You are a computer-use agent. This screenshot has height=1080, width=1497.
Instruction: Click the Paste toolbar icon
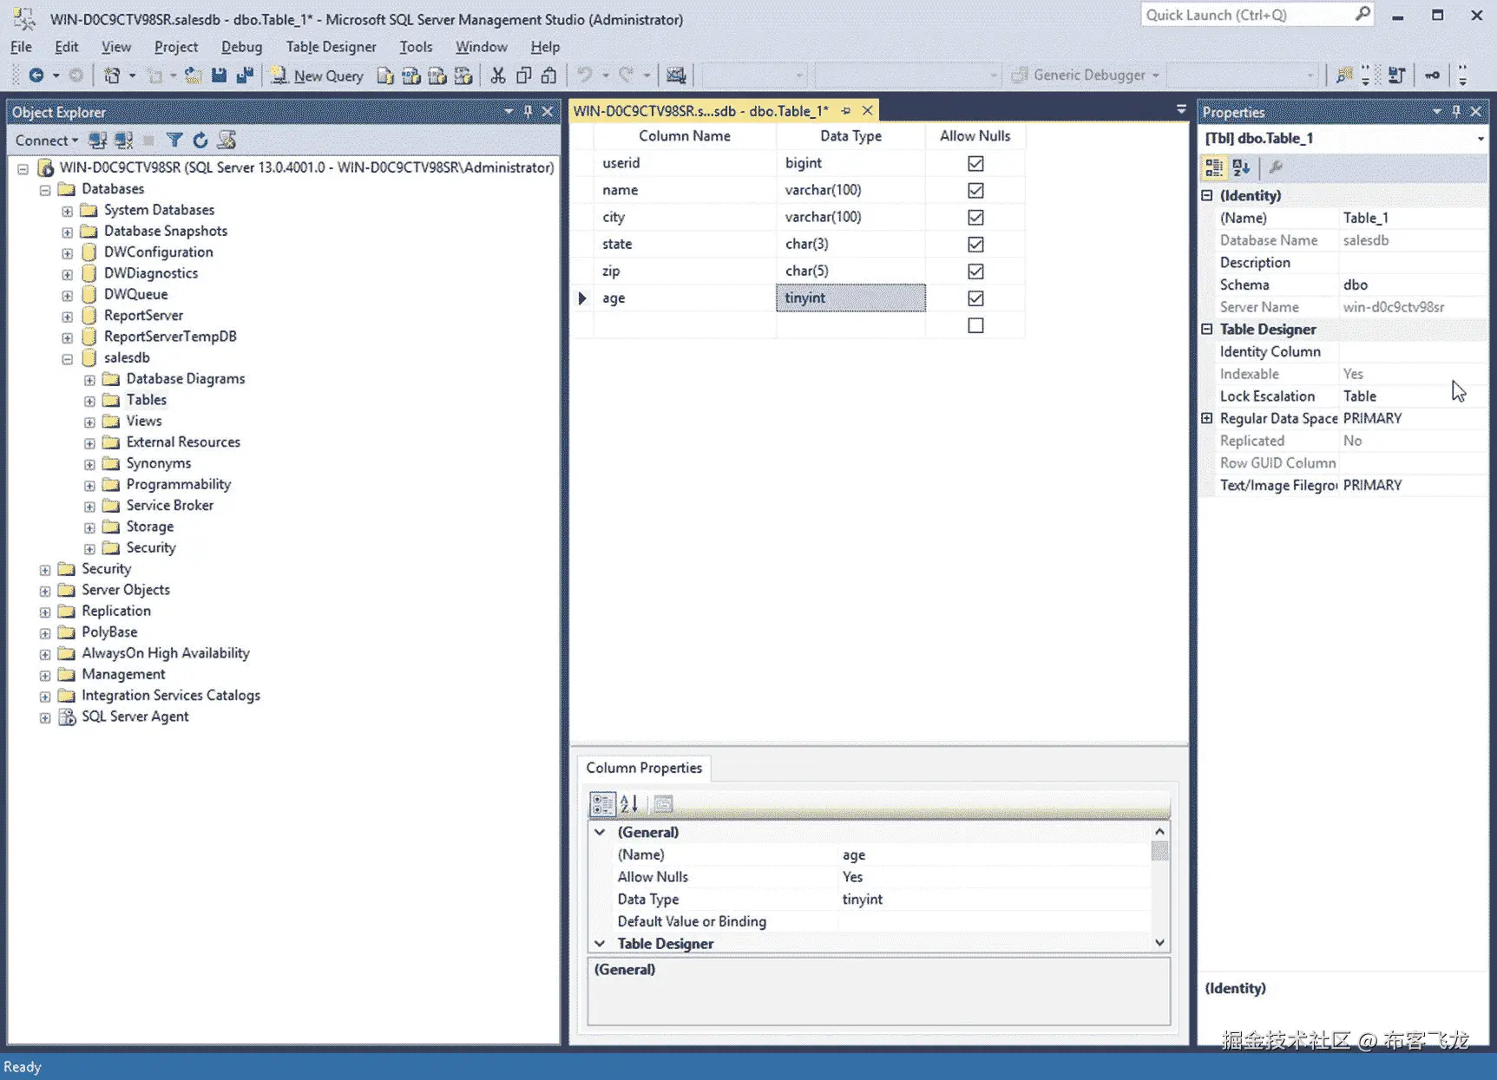click(548, 75)
